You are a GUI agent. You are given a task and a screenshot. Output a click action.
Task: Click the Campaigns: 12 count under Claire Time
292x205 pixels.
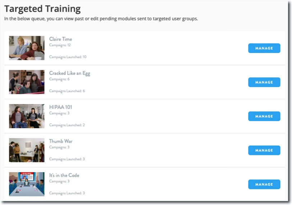(60, 45)
